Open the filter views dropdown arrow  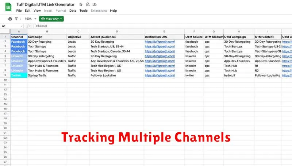coord(20,19)
